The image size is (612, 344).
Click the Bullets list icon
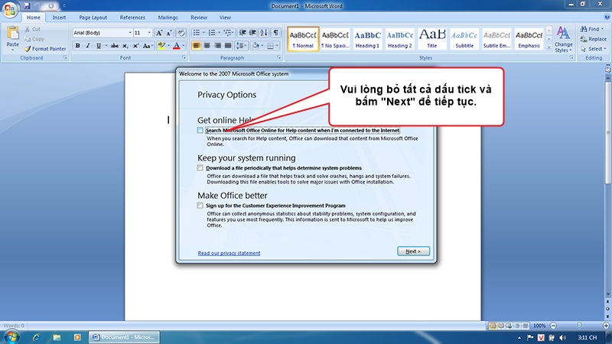tap(197, 33)
